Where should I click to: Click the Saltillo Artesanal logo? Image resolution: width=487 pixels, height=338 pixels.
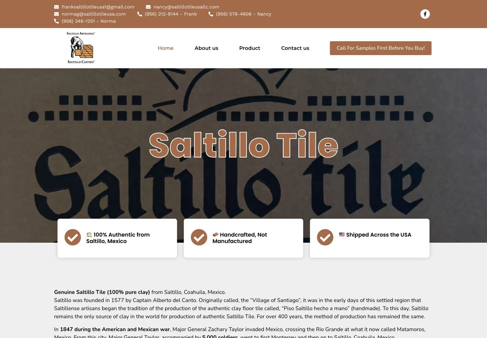81,48
